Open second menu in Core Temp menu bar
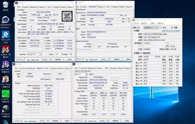 click(x=144, y=23)
